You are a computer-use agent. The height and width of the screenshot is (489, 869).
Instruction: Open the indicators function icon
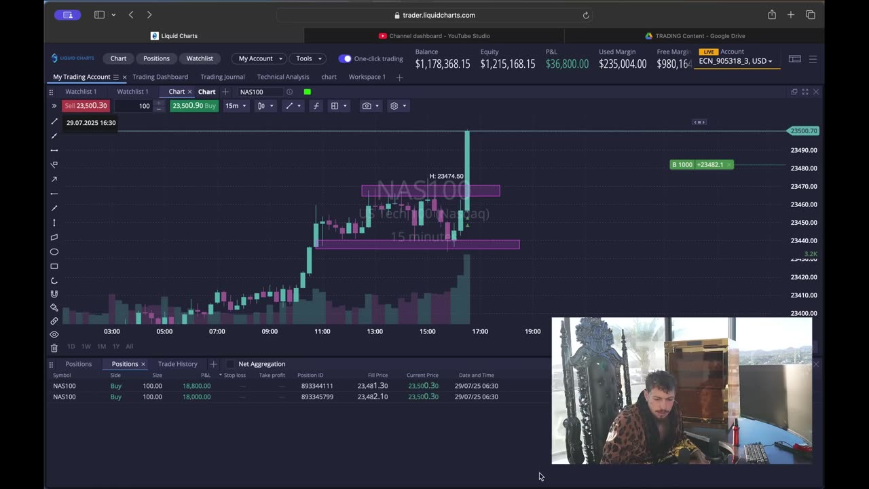[316, 106]
